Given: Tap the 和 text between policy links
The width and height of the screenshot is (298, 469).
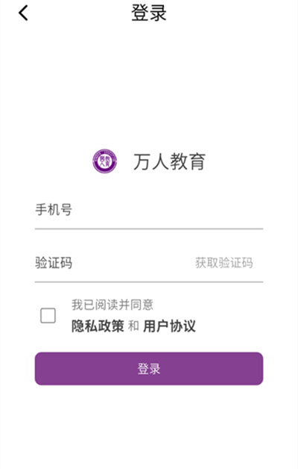Looking at the screenshot, I should tap(133, 326).
